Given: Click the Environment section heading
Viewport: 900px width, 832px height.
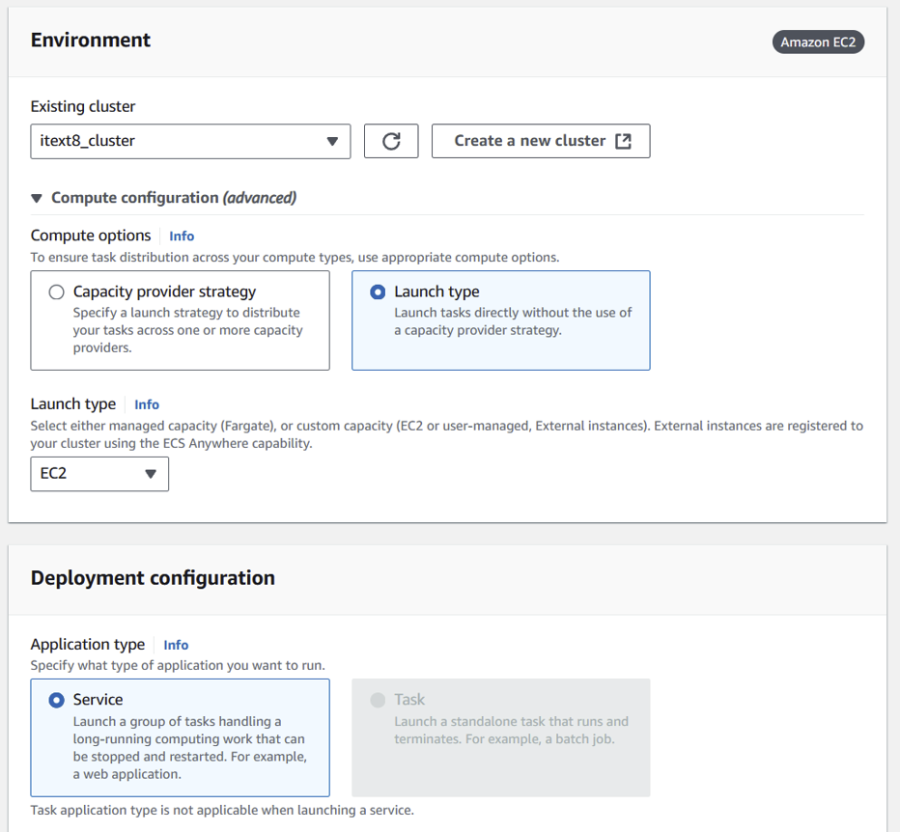Looking at the screenshot, I should 91,41.
